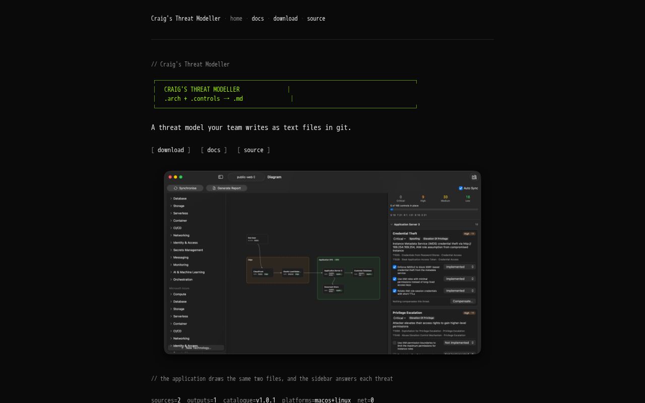645x403 pixels.
Task: Open the Not implemented status dropdown
Action: 460,343
